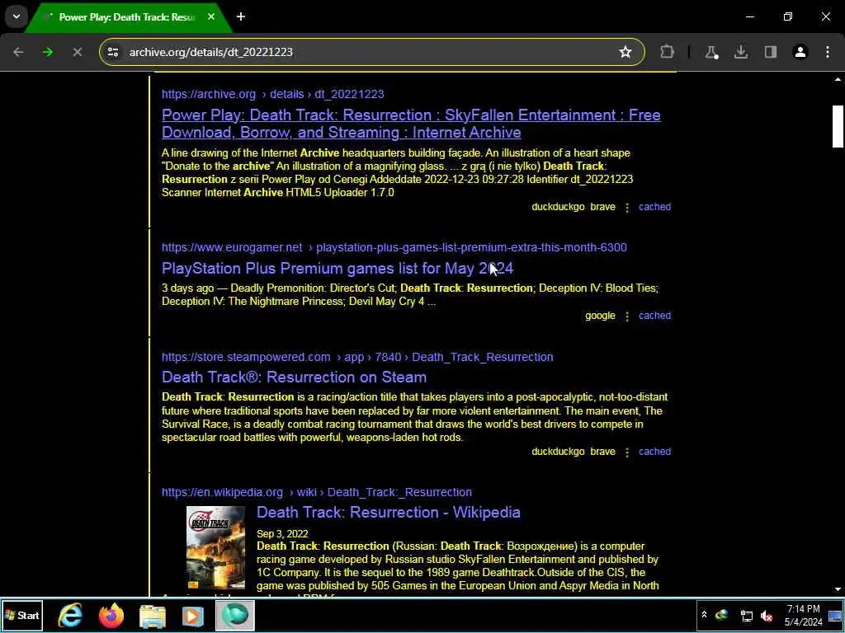Show hidden system tray icons
Screen dimensions: 845x633
[x=704, y=615]
